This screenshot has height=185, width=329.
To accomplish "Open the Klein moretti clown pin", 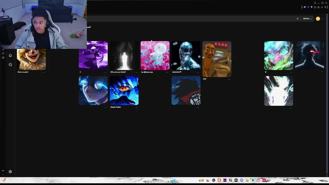I will [x=31, y=59].
